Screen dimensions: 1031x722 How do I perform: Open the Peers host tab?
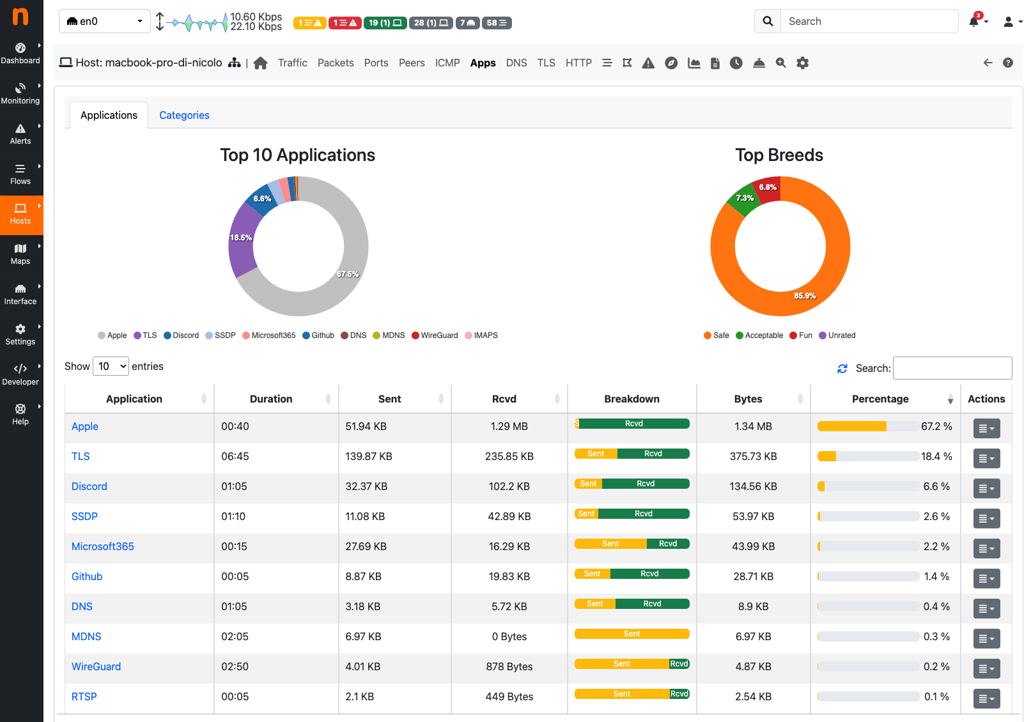pos(412,63)
